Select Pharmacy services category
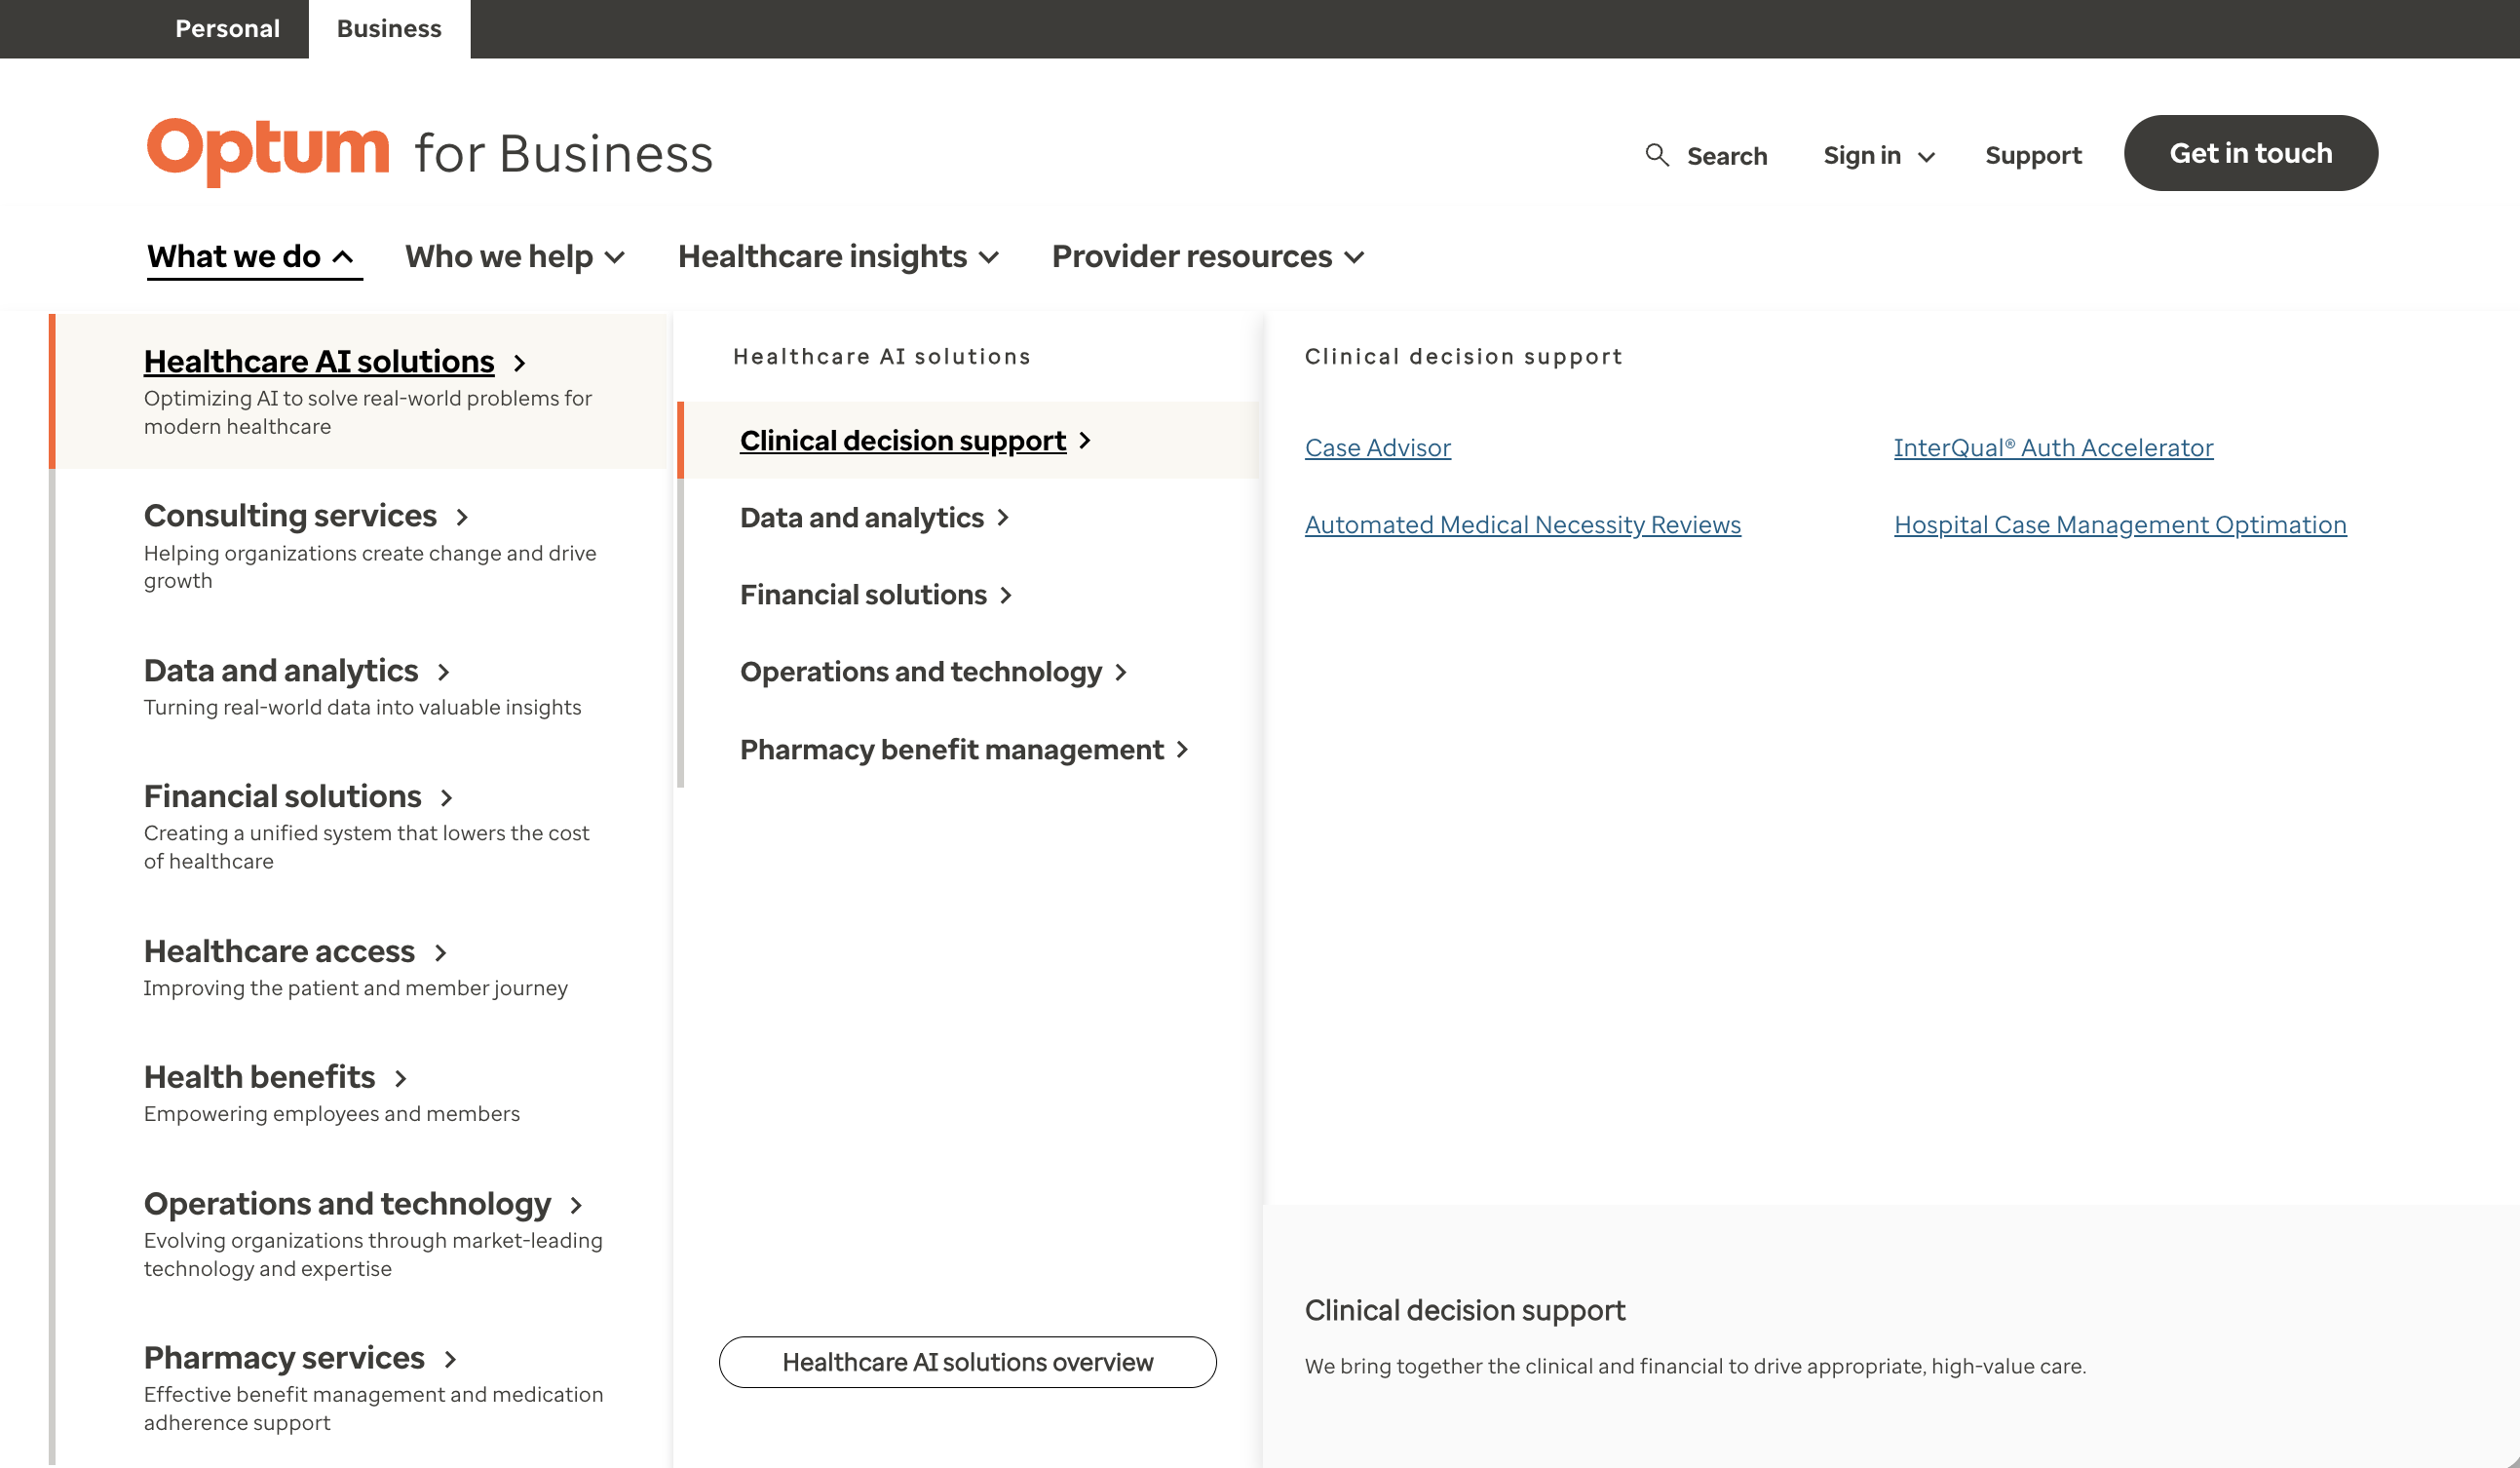Screen dimensions: 2520x1468 point(284,1358)
